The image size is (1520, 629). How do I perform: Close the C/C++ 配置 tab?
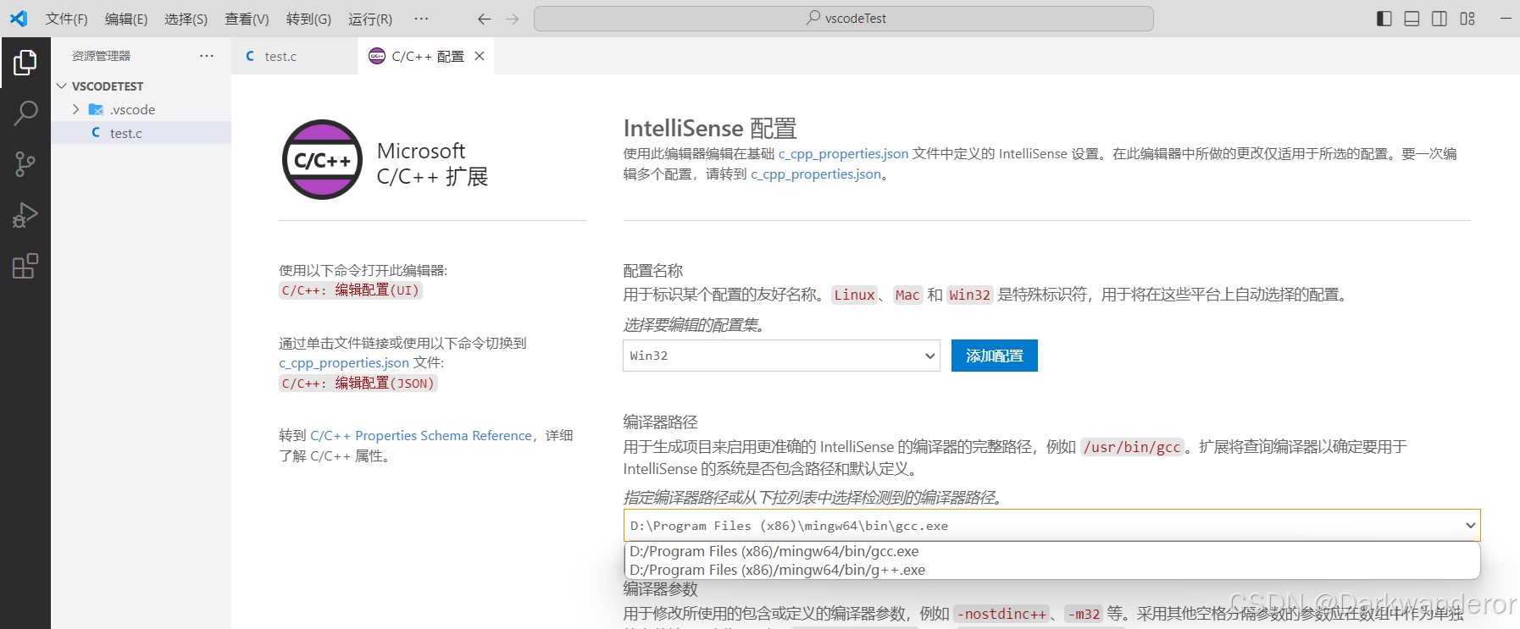(480, 56)
